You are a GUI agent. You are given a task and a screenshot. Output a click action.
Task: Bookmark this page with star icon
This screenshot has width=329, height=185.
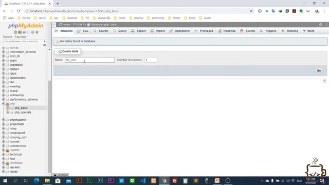(251, 11)
